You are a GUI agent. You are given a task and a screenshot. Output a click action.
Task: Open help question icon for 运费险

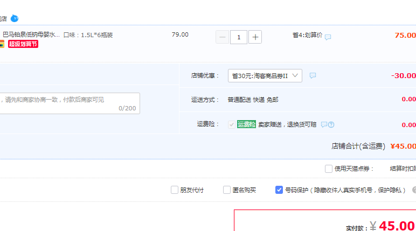pyautogui.click(x=331, y=124)
